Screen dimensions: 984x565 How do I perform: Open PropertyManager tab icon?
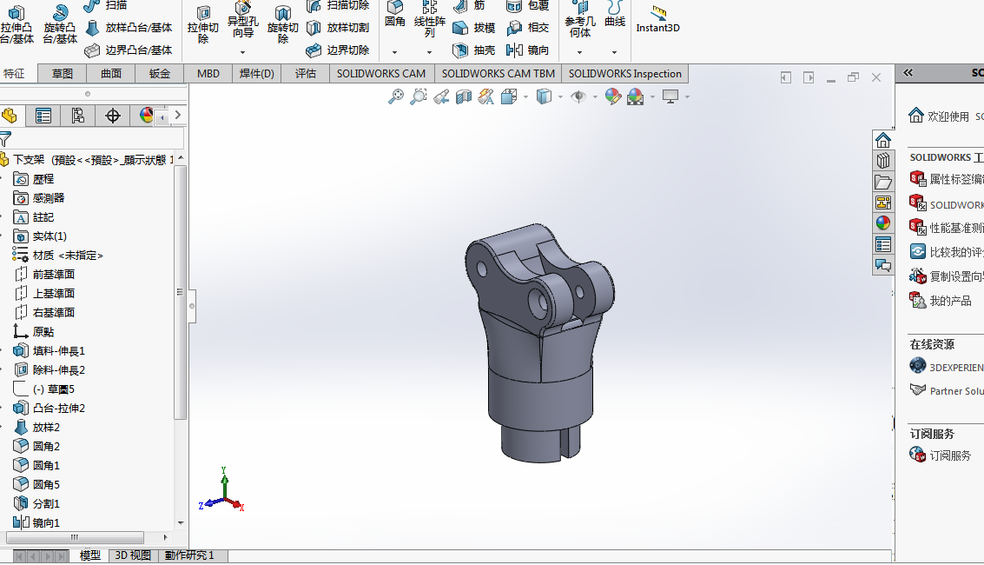[43, 116]
